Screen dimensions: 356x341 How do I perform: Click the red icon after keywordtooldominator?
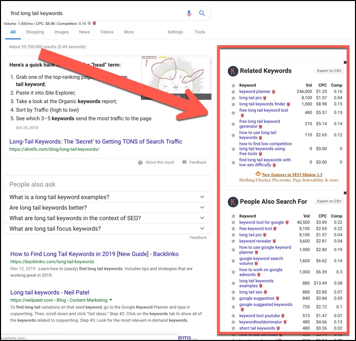coord(285,322)
